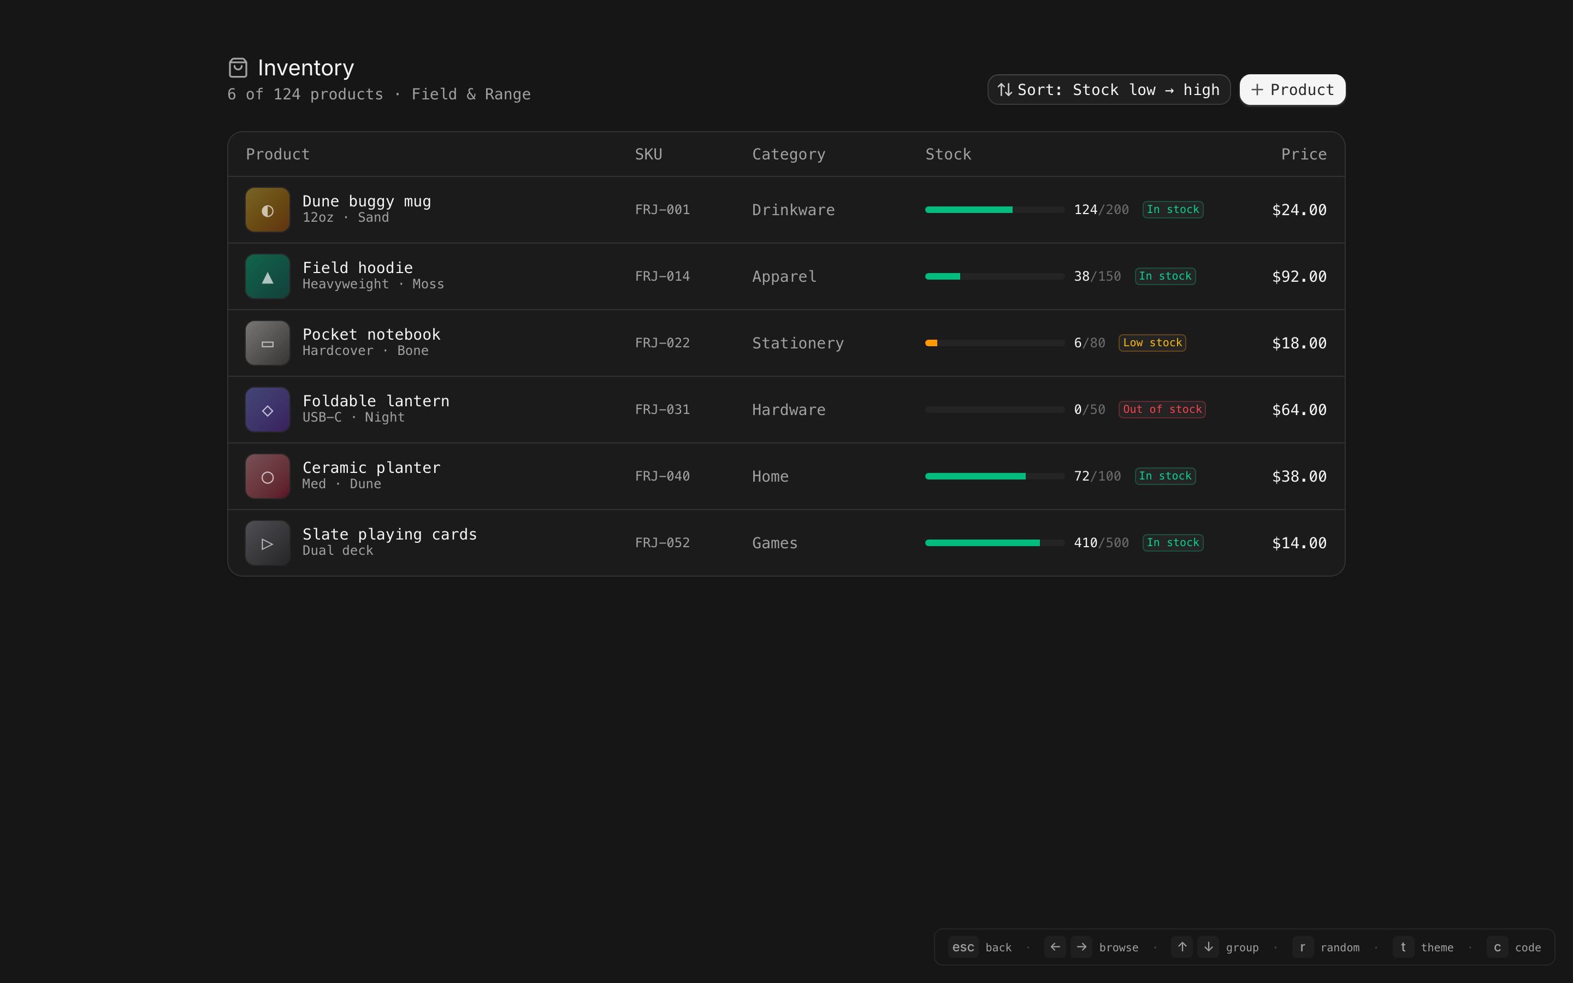Sort by the Price column header

click(x=1303, y=154)
